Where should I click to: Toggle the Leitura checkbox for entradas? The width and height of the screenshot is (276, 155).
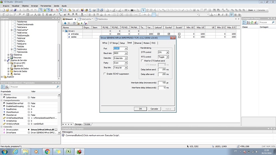pos(158,34)
